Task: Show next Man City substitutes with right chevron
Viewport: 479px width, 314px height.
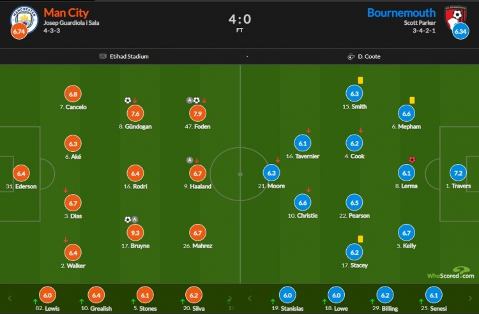Action: [229, 298]
